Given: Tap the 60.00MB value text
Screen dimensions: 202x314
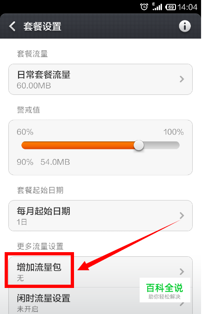Looking at the screenshot, I should tap(34, 86).
